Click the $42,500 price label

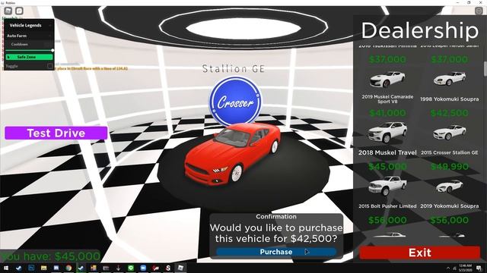[449, 113]
